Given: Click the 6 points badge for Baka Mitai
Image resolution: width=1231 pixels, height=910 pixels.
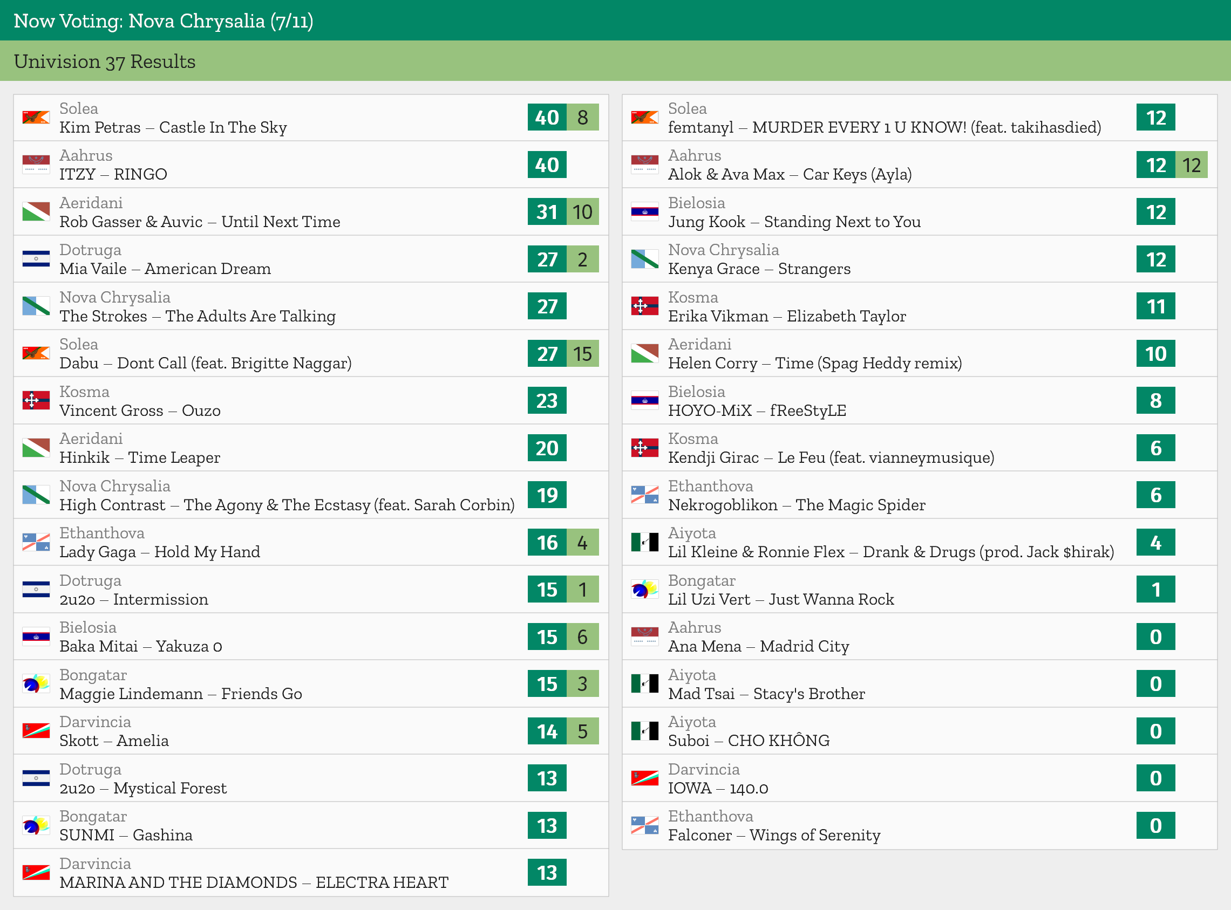Looking at the screenshot, I should pyautogui.click(x=582, y=637).
